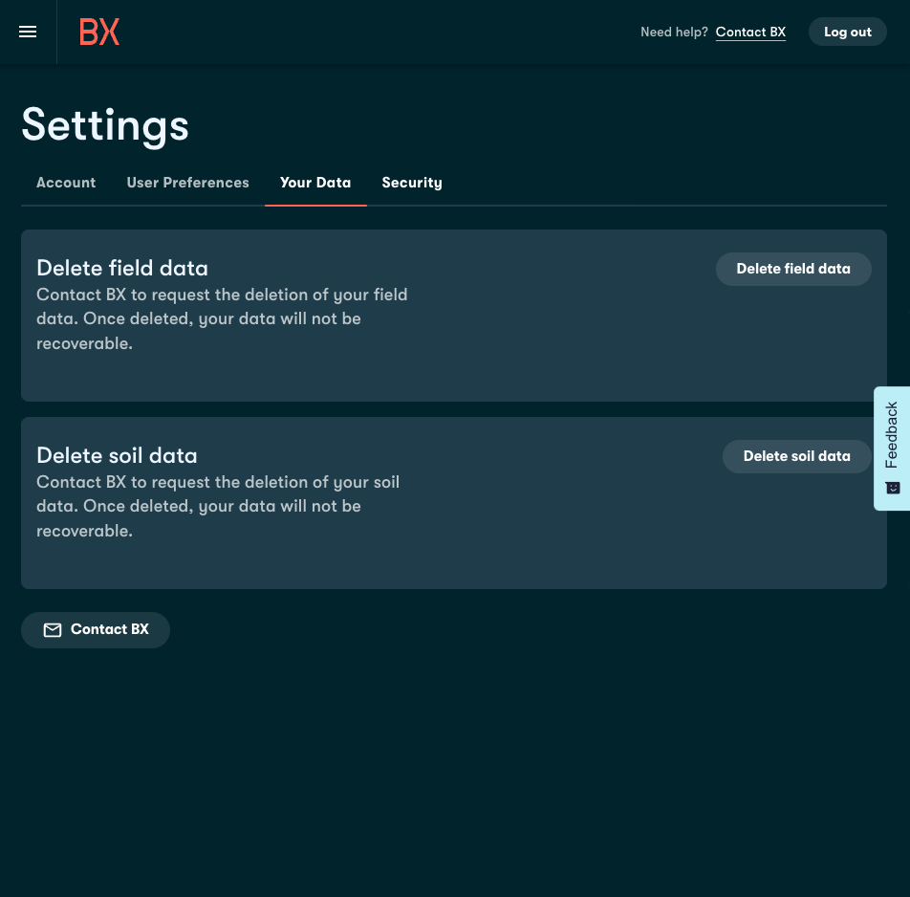Click the 'Delete soil data' card heading
This screenshot has height=897, width=910.
pos(117,455)
